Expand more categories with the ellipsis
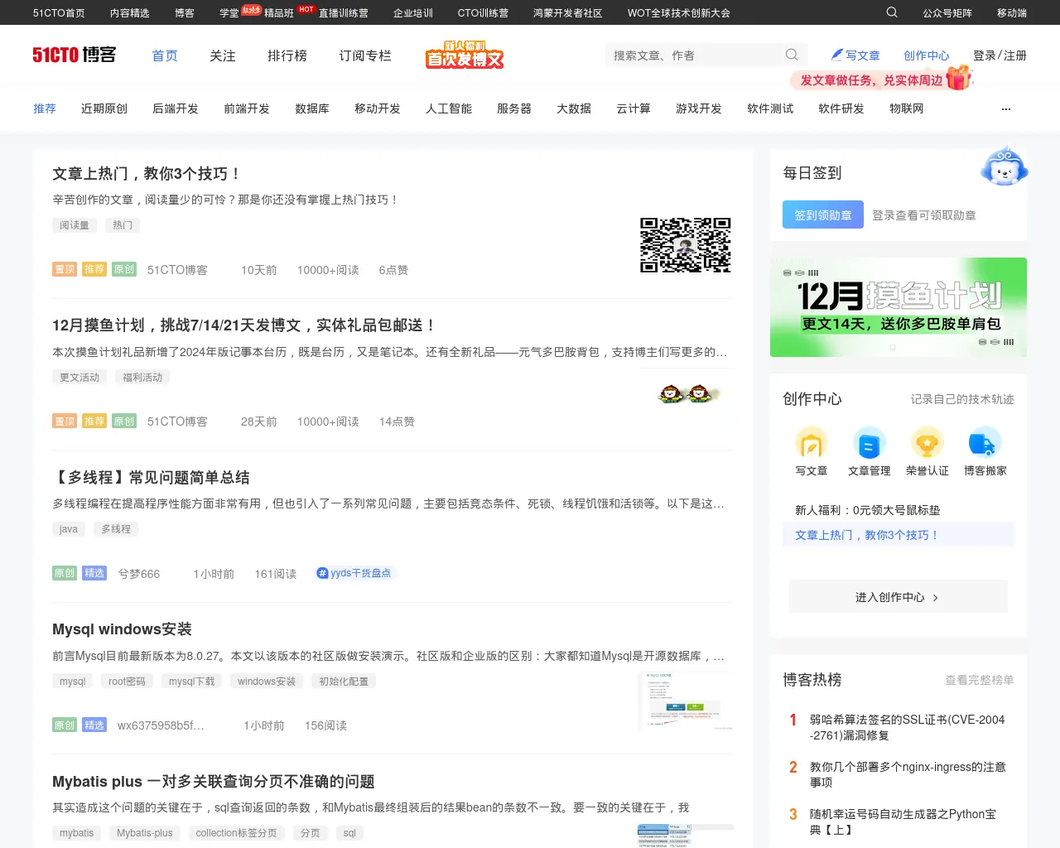 point(1006,109)
